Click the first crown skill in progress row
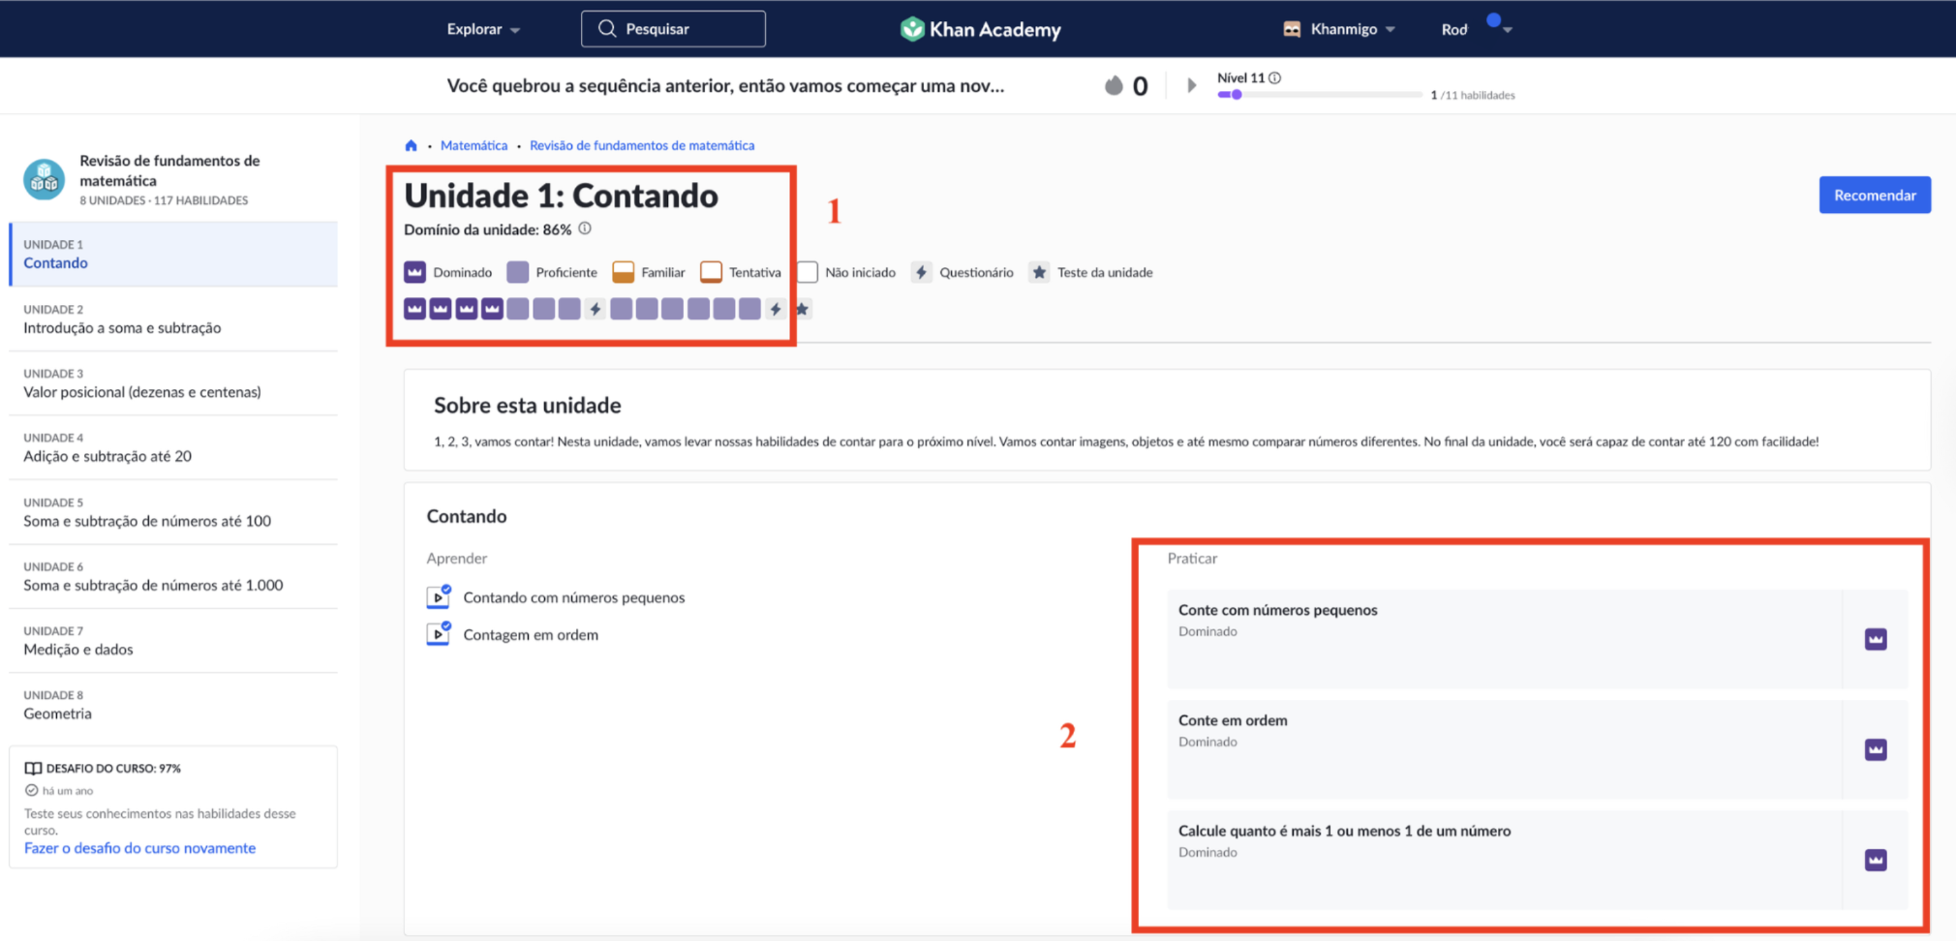The width and height of the screenshot is (1956, 941). tap(414, 309)
